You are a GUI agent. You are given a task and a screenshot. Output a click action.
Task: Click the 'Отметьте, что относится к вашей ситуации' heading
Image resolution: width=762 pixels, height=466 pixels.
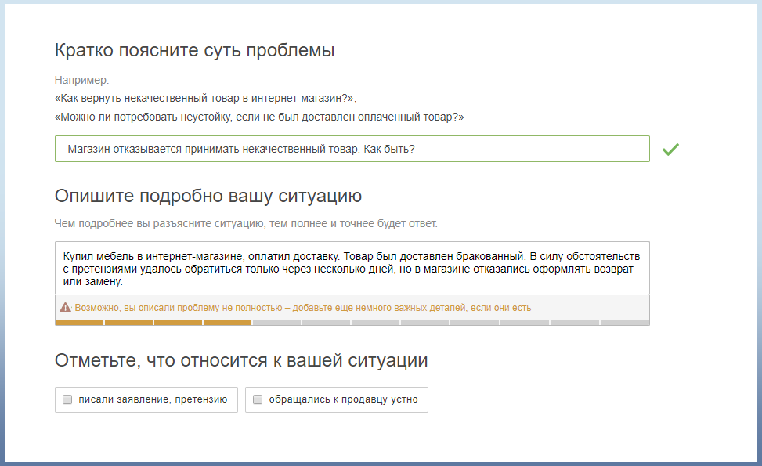coord(240,361)
